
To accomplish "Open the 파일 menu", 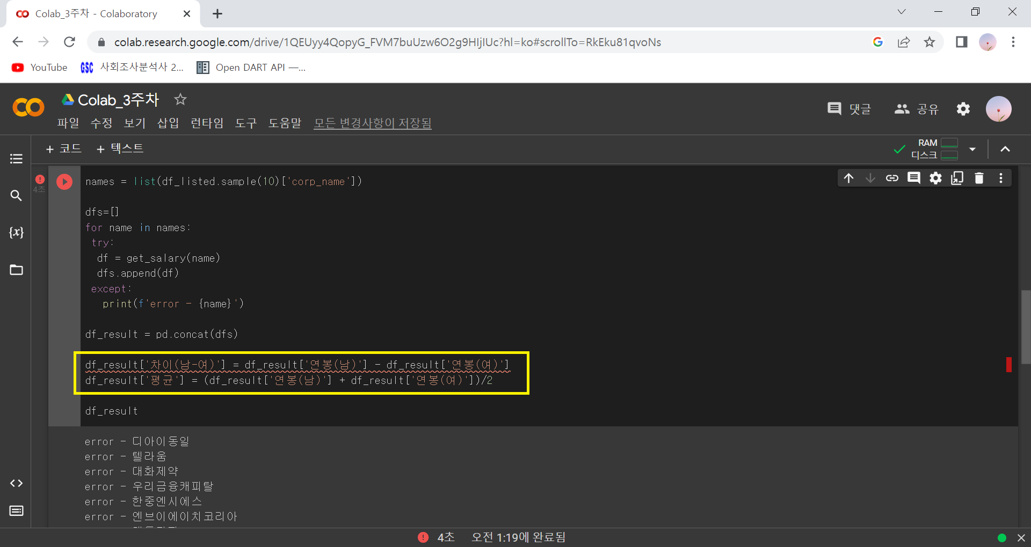I will click(68, 123).
